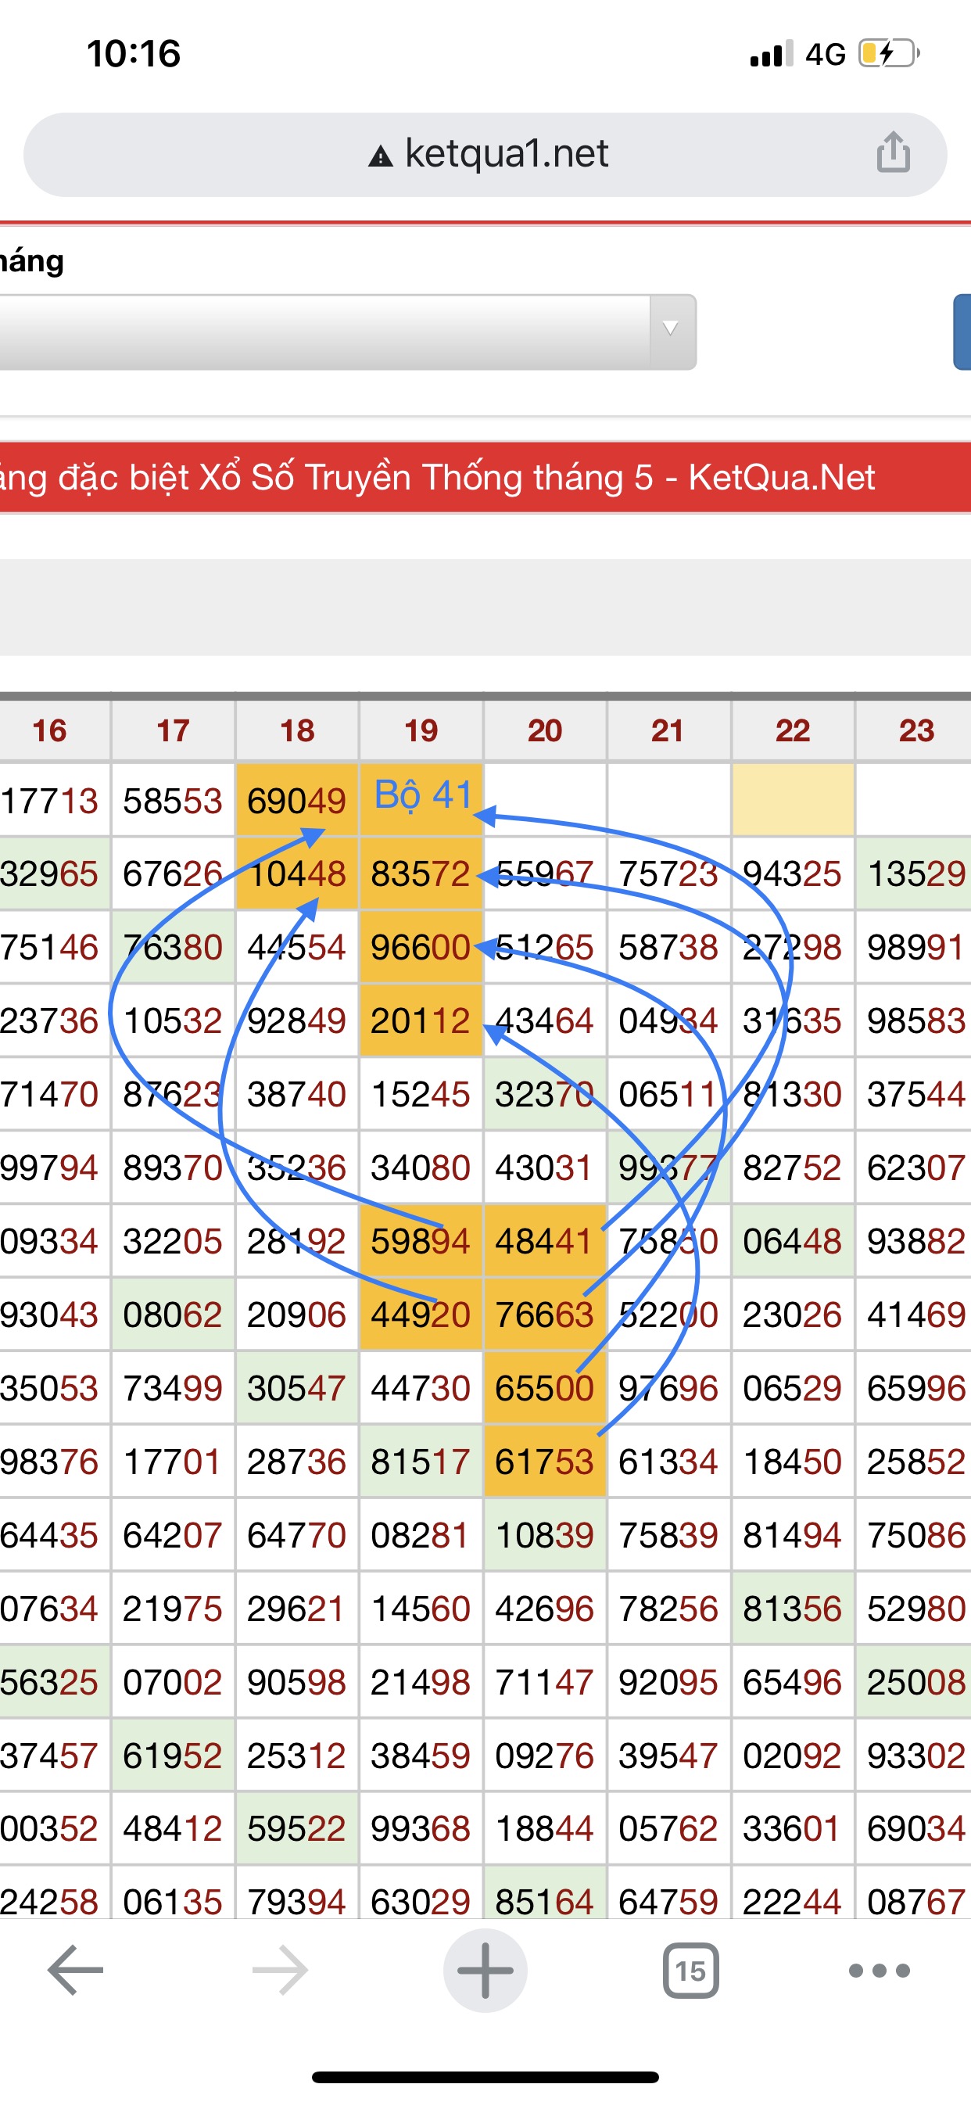Viewport: 971px width, 2102px height.
Task: Tap the ketqua1.net address bar
Action: pyautogui.click(x=506, y=153)
